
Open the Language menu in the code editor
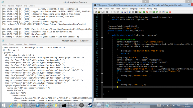(x=134, y=9)
